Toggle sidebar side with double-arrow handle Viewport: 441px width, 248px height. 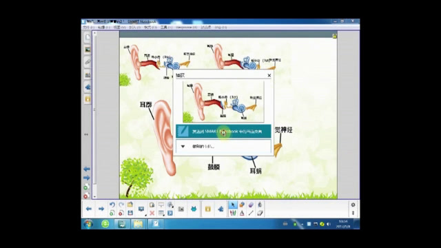point(86,134)
